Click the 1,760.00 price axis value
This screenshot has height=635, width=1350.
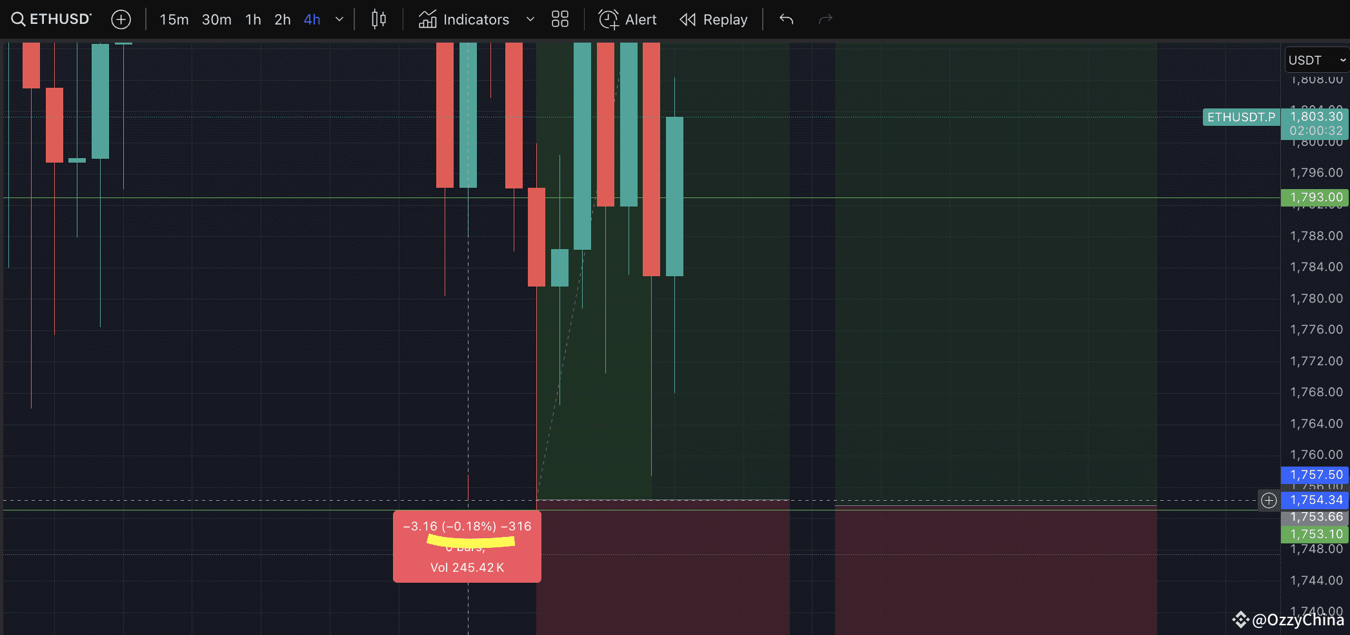pyautogui.click(x=1316, y=455)
